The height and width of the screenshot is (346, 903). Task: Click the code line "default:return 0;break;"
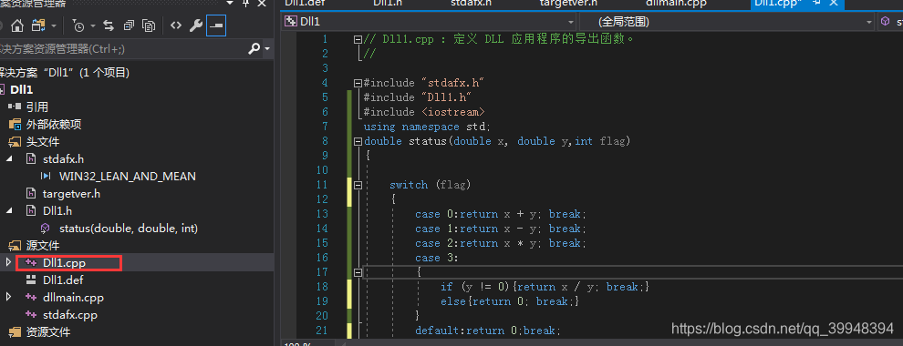487,331
